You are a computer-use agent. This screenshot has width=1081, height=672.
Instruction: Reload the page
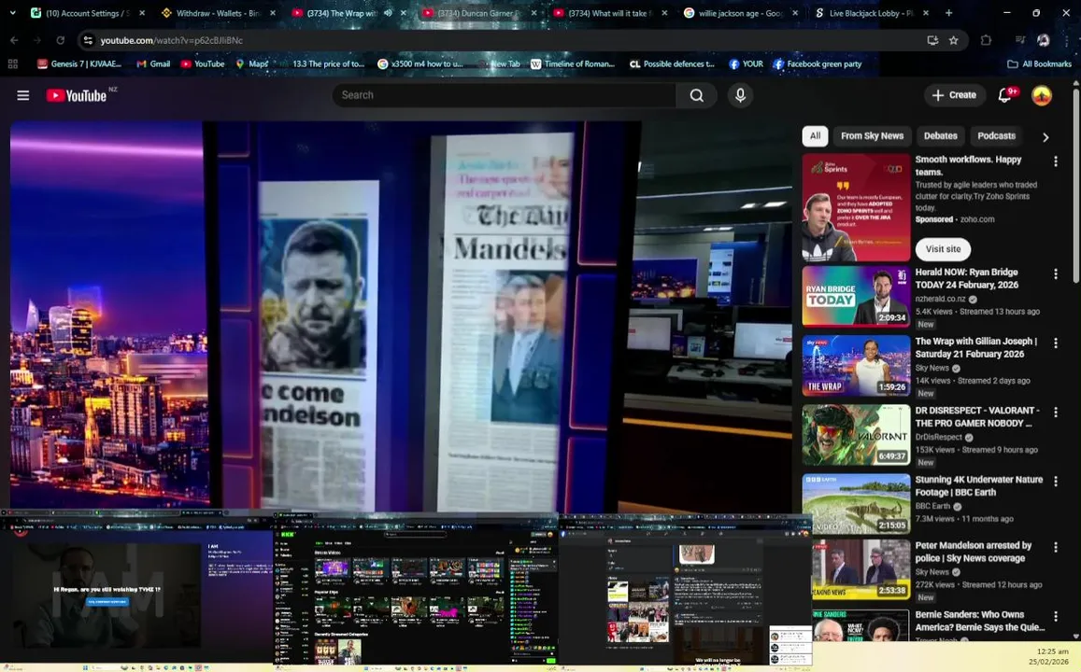pos(61,41)
